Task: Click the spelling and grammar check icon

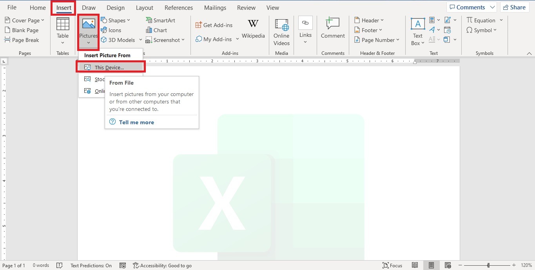Action: [x=60, y=265]
